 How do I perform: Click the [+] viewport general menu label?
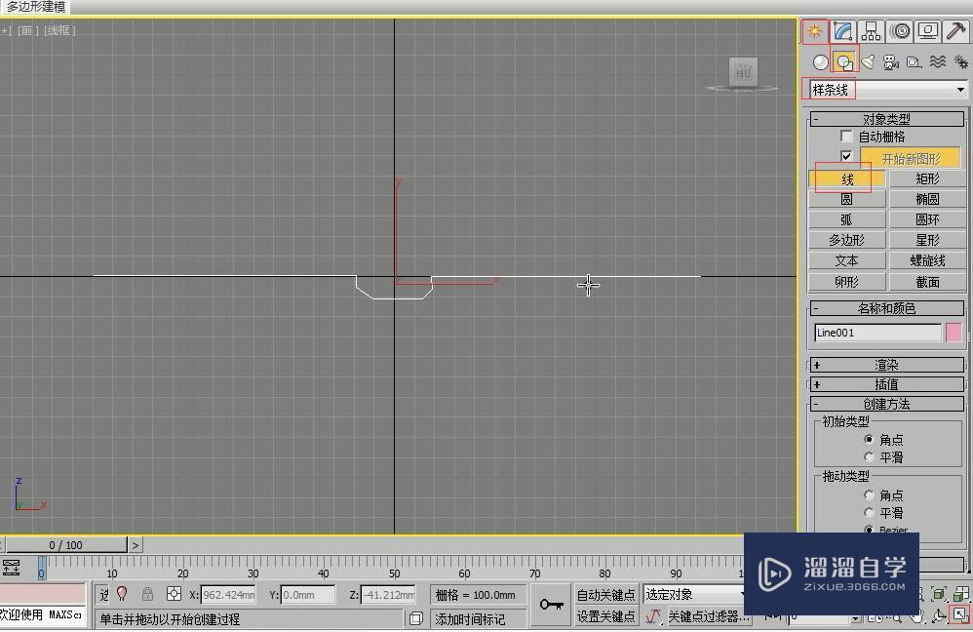(6, 30)
